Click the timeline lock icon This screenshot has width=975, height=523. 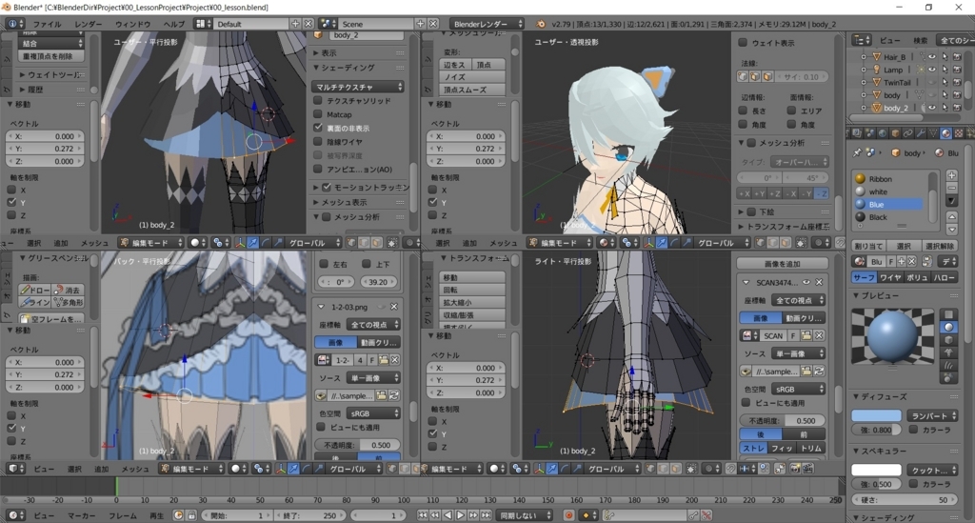click(x=190, y=515)
